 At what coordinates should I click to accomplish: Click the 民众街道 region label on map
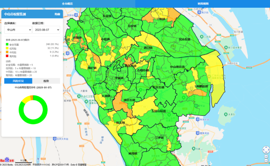pyautogui.click(x=184, y=39)
